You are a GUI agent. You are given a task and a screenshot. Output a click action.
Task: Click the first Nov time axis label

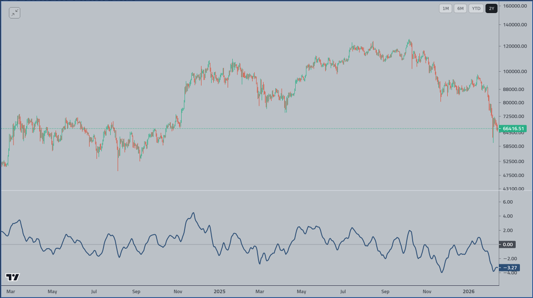click(x=178, y=291)
